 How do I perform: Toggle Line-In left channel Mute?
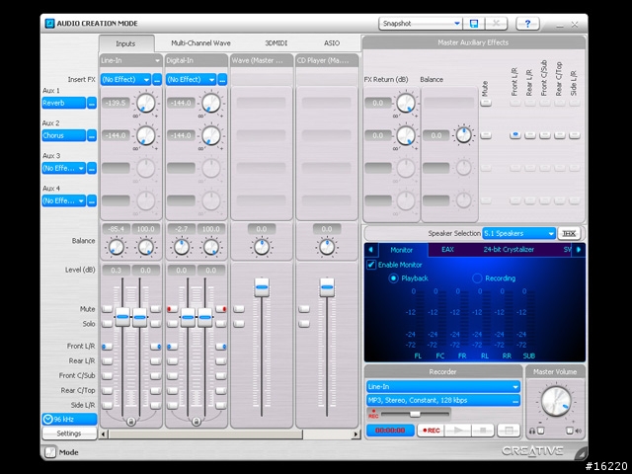[108, 309]
